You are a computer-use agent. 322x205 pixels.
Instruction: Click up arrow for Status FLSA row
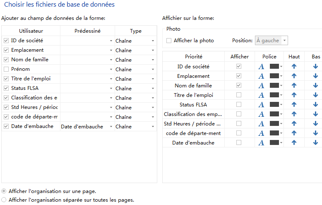(x=294, y=104)
